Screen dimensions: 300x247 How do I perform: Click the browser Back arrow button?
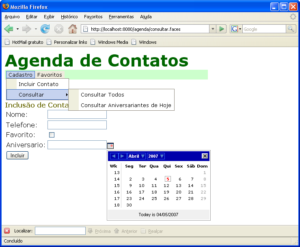(x=9, y=29)
